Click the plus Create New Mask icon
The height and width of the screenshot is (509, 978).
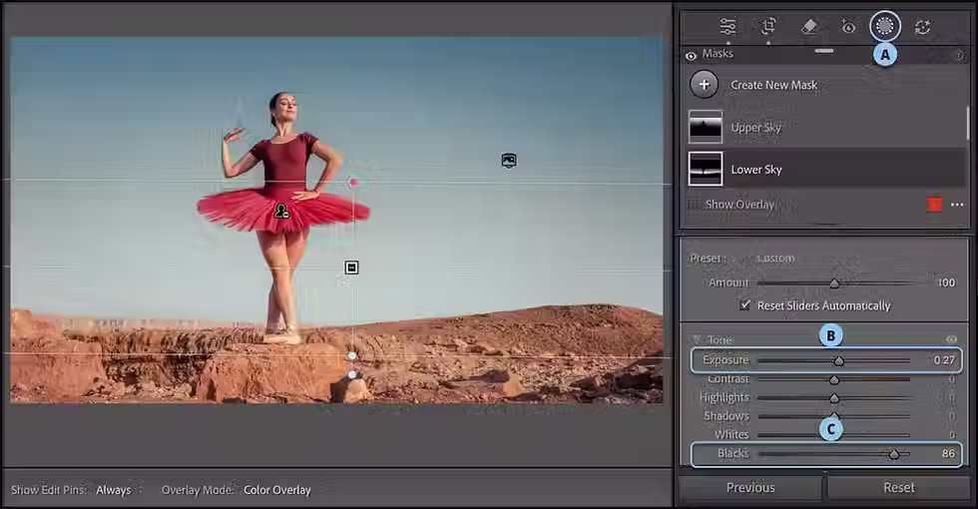705,84
